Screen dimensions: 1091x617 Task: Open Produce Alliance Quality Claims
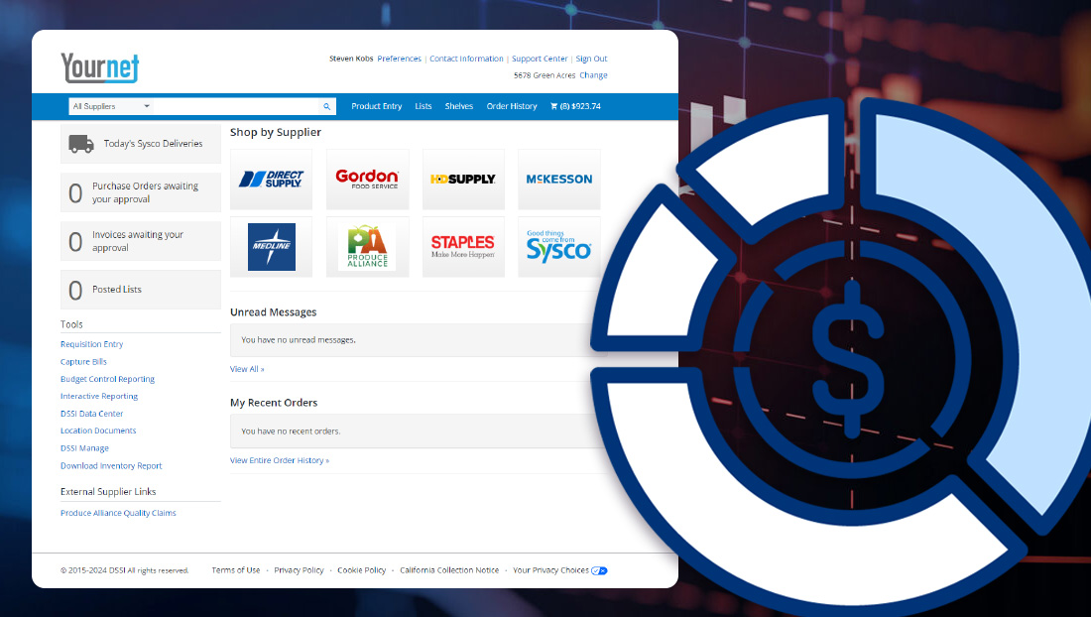(x=118, y=514)
